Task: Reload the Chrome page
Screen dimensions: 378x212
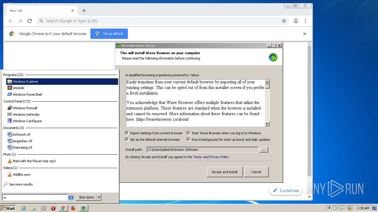Action: point(30,21)
